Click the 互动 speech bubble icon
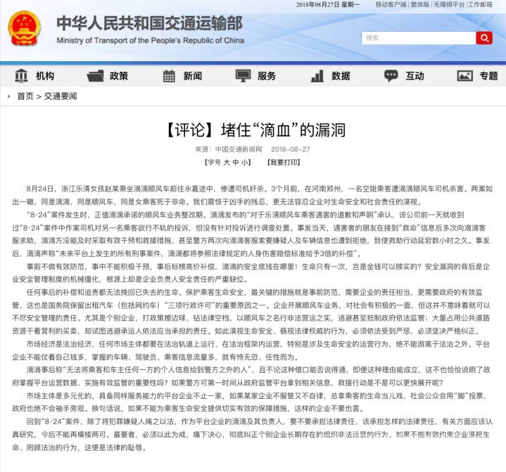 391,76
